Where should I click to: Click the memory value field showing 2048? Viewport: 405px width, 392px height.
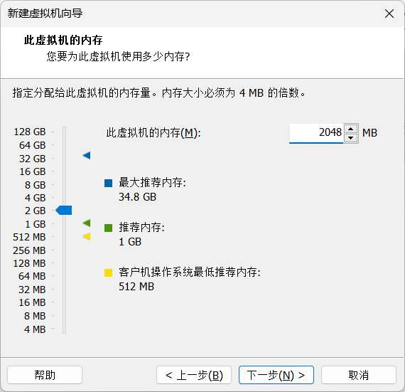[x=316, y=133]
